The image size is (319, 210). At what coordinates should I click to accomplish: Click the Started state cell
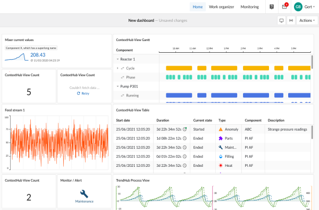pos(199,130)
